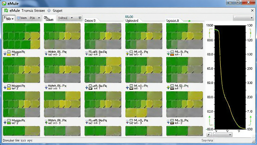Click download arrow icon, third row first column

tap(5, 122)
